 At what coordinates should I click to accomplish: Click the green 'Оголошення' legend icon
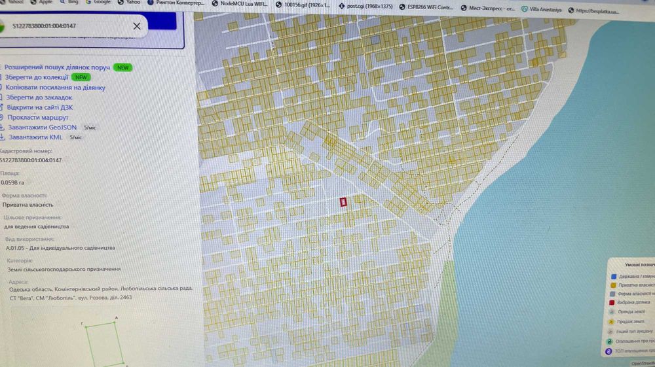point(609,341)
